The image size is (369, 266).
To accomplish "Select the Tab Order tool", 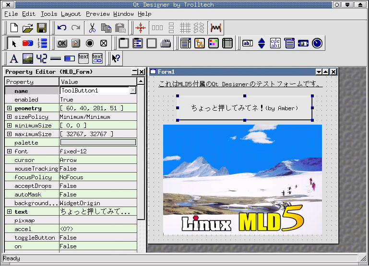I will [x=42, y=44].
